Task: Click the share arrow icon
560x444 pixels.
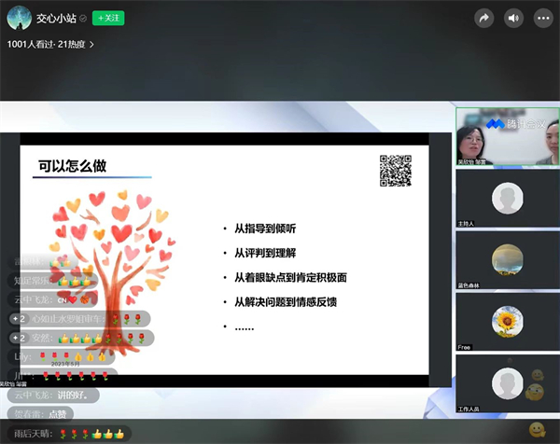Action: pyautogui.click(x=483, y=18)
